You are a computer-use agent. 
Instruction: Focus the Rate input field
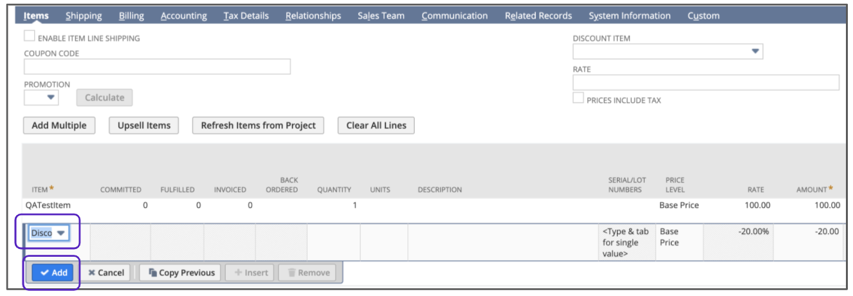pos(706,82)
